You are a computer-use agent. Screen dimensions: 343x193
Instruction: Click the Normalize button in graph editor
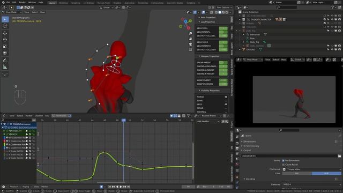(x=59, y=116)
